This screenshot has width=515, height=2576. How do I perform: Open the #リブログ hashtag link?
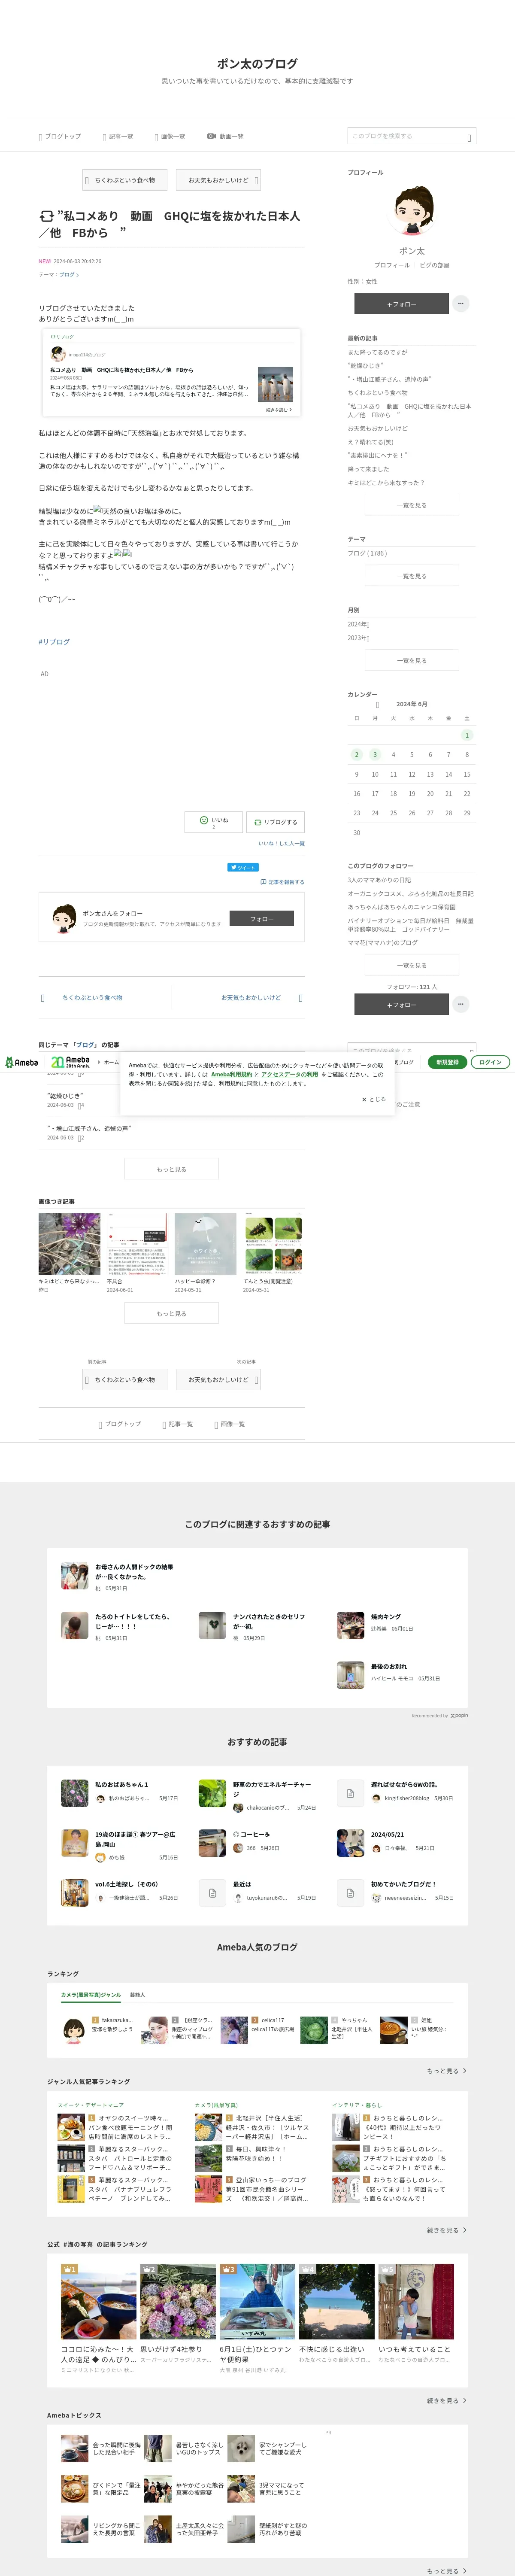coord(54,642)
